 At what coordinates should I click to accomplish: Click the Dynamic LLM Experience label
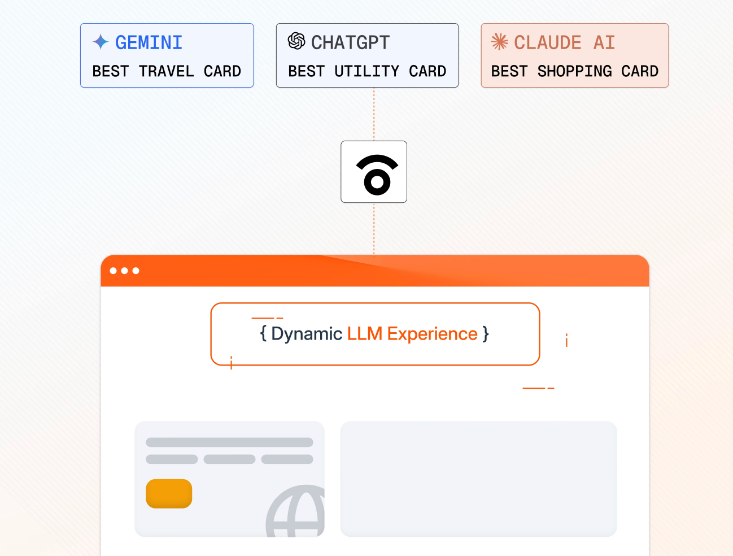[374, 334]
